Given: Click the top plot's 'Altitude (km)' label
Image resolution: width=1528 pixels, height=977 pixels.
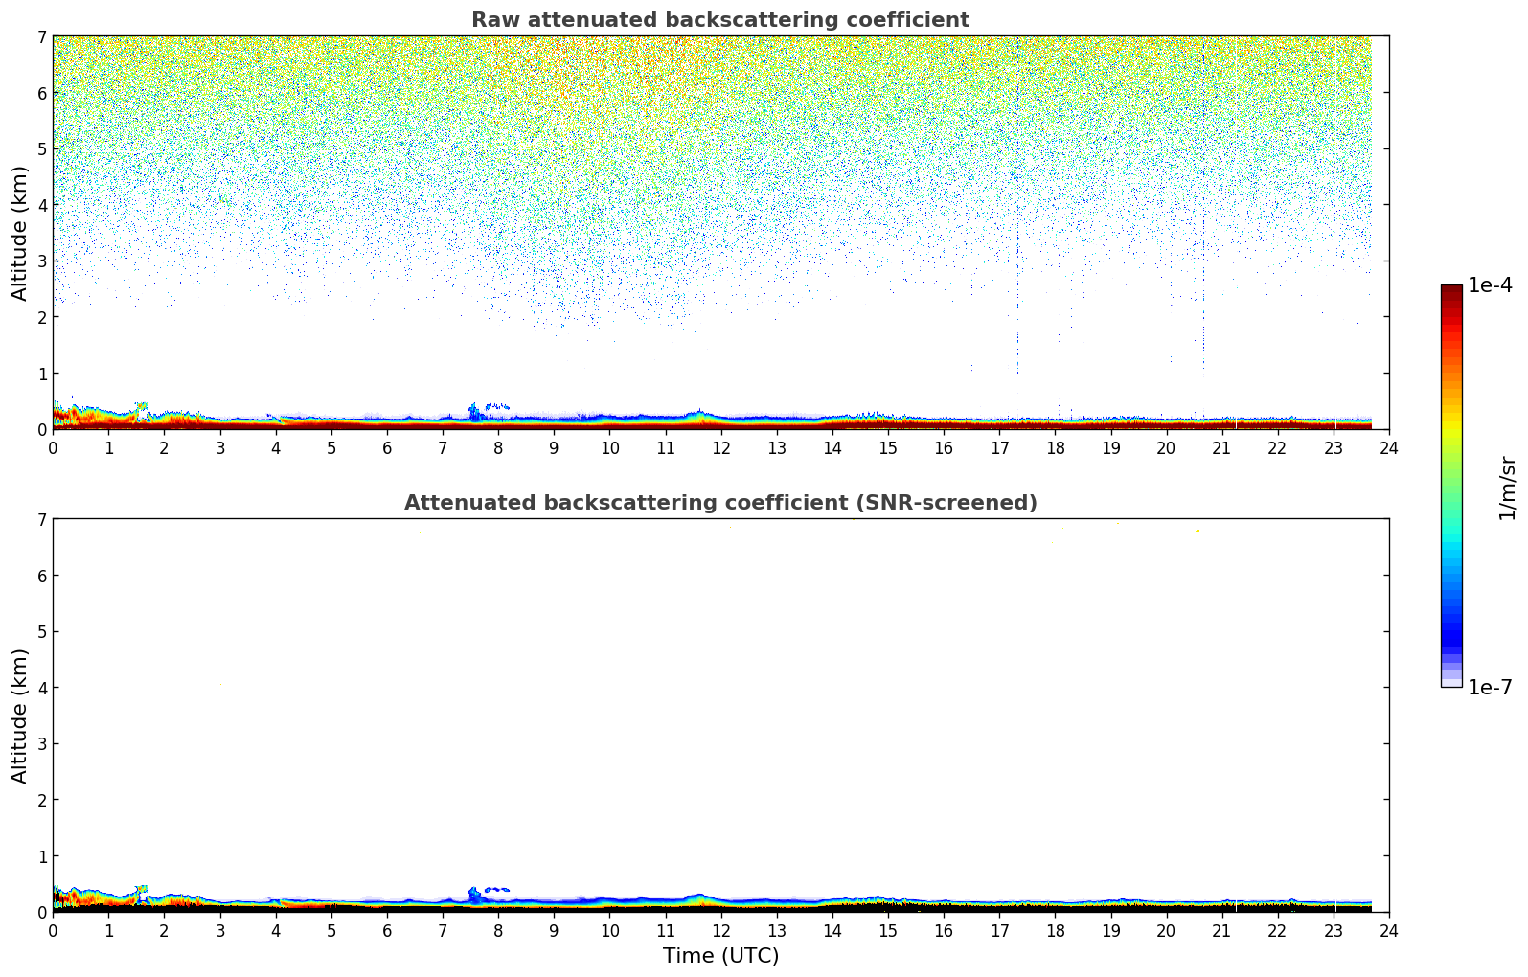Looking at the screenshot, I should 20,233.
